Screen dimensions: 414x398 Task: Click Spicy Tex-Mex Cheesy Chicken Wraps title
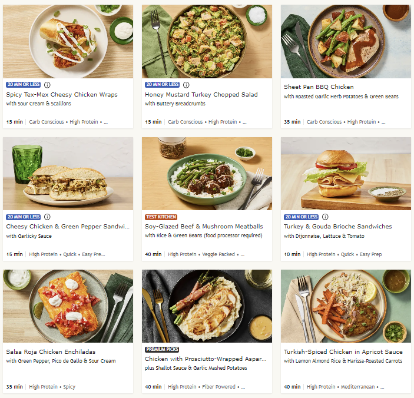62,94
